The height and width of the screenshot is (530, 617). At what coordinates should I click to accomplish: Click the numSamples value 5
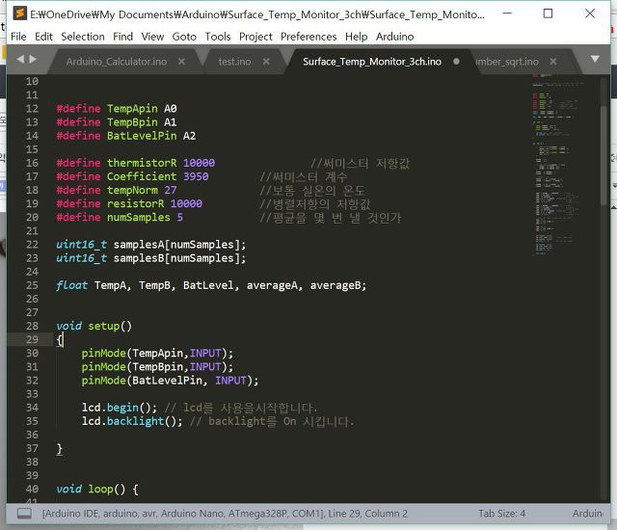click(x=180, y=218)
